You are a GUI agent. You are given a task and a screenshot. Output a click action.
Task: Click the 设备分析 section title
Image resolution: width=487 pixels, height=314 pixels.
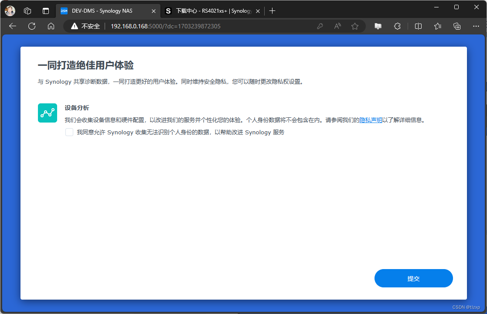coord(77,108)
